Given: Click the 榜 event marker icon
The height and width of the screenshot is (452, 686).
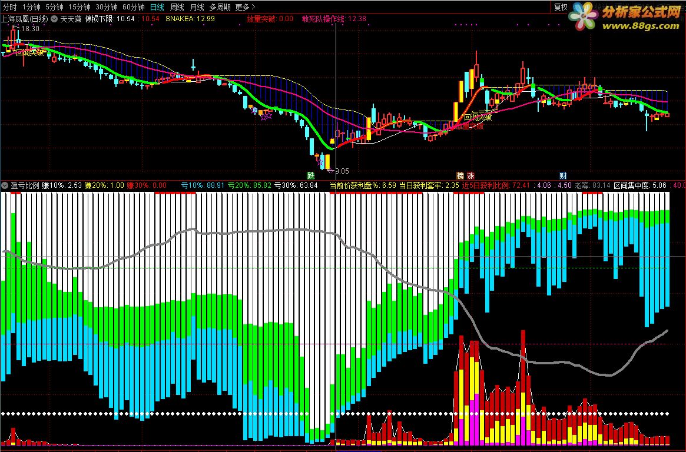Looking at the screenshot, I should pos(460,175).
